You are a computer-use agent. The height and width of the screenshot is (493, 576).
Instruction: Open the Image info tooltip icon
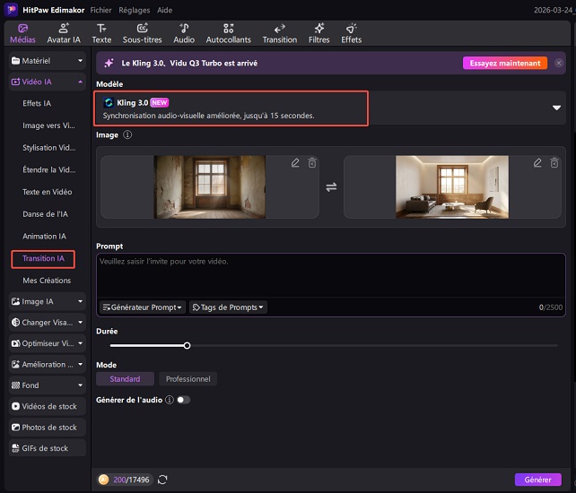tap(127, 135)
